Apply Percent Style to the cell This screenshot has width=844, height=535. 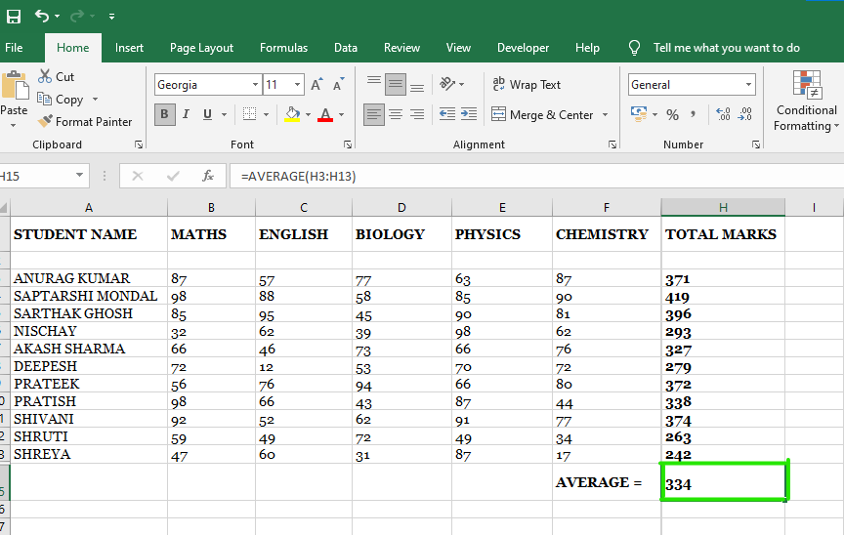pyautogui.click(x=672, y=115)
